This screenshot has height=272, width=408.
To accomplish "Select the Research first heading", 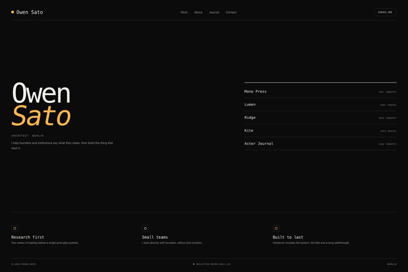I will [28, 237].
